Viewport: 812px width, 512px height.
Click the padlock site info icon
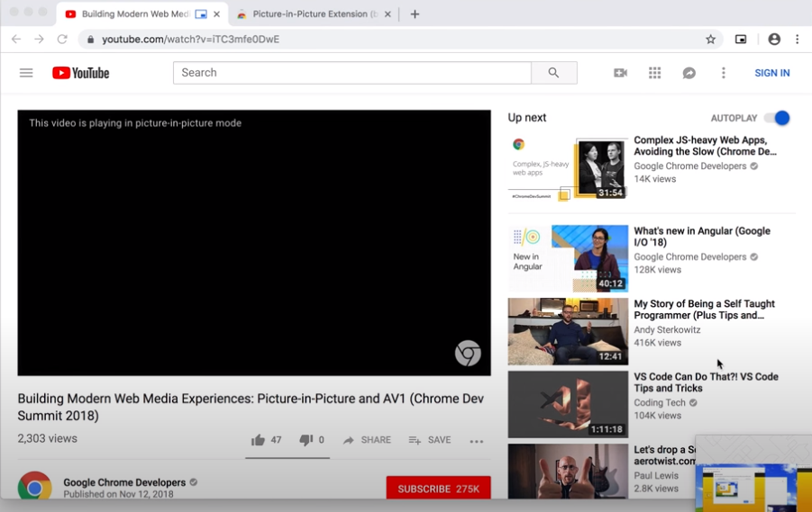click(91, 40)
